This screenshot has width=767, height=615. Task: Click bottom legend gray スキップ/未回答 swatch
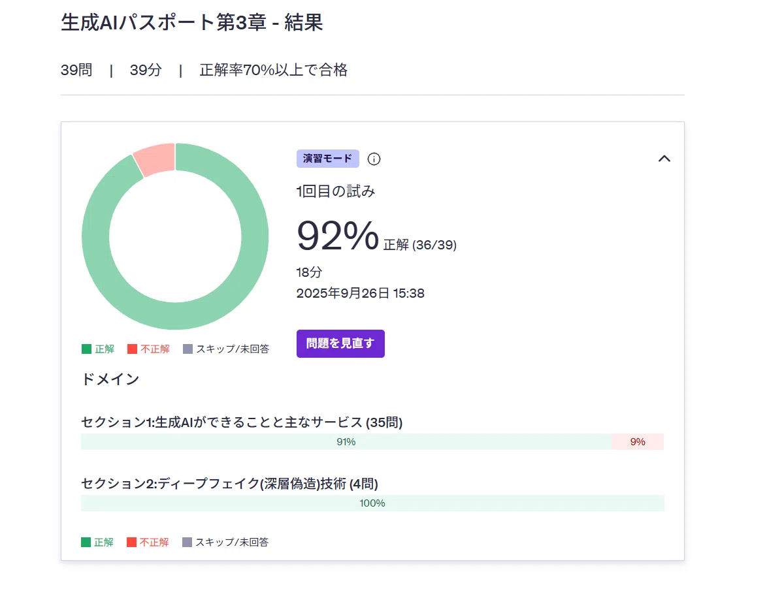coord(187,542)
